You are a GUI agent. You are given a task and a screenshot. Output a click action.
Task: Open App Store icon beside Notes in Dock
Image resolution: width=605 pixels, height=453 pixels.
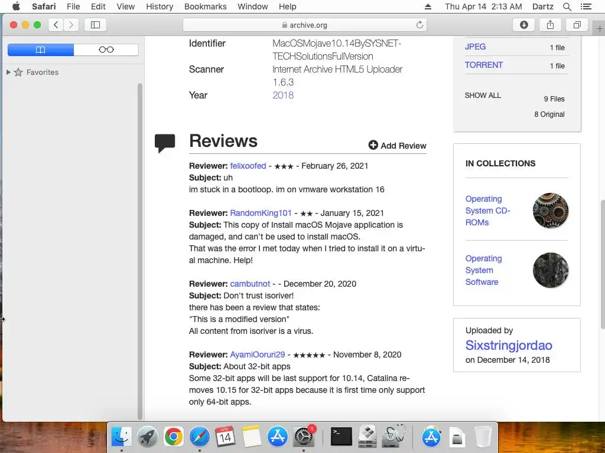[278, 437]
